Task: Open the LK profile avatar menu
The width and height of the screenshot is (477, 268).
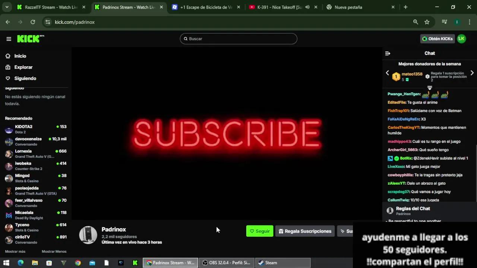Action: coord(461,39)
